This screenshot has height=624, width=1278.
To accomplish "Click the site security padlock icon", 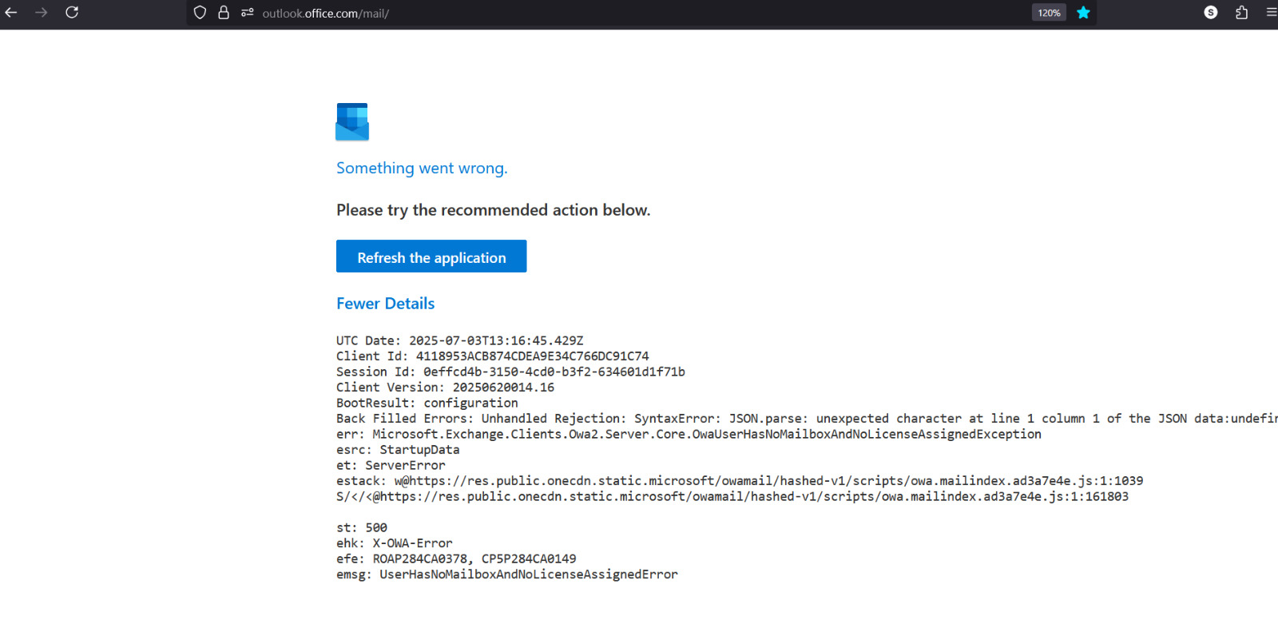I will pyautogui.click(x=224, y=13).
